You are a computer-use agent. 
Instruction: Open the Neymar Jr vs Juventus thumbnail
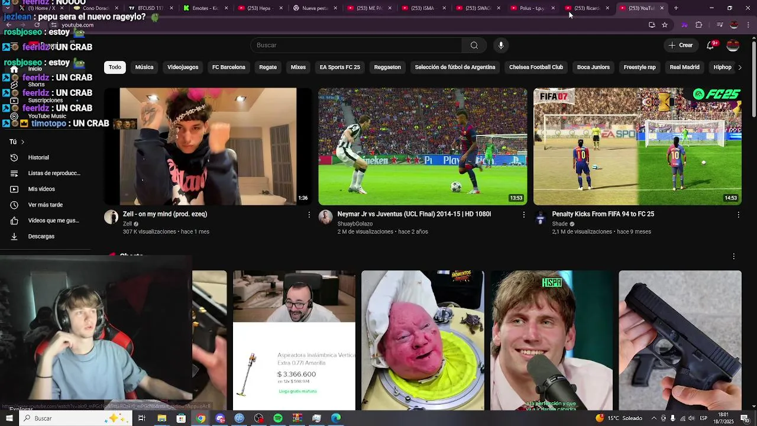pyautogui.click(x=423, y=147)
